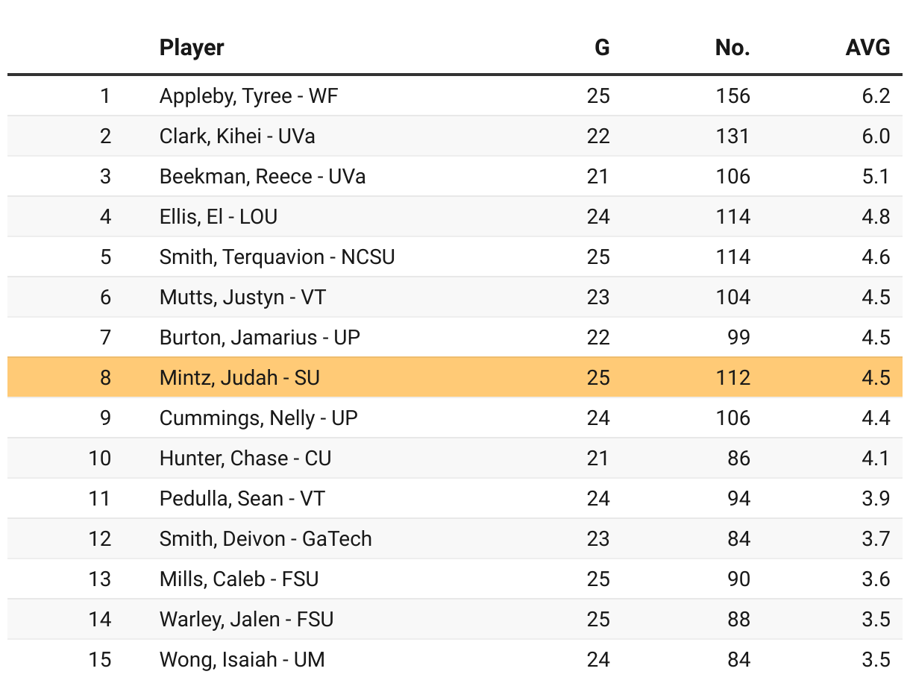
Task: Click Beekman, Reece - UVa name
Action: pyautogui.click(x=263, y=177)
